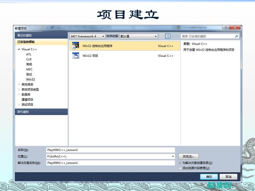The image size is (255, 191).
Task: Expand the 其他语言 tree node
Action: 19,84
